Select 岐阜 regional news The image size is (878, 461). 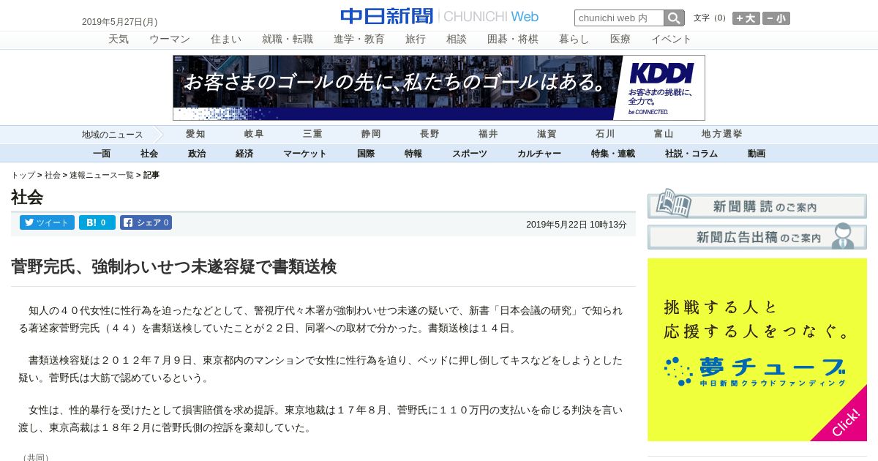pos(254,134)
